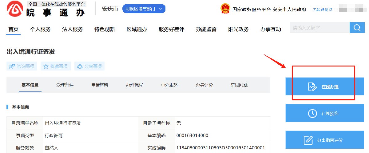Open the 特色创新 menu
369x153 pixels.
105,30
